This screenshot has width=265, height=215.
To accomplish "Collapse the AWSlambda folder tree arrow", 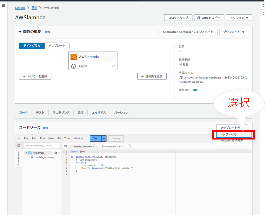I will click(27, 153).
